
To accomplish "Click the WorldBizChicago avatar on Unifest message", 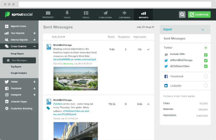I will click(x=49, y=102).
